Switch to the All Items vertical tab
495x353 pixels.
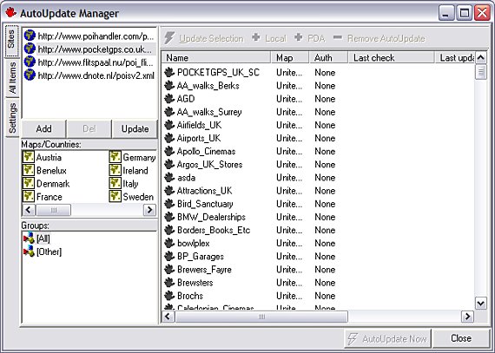coord(12,78)
